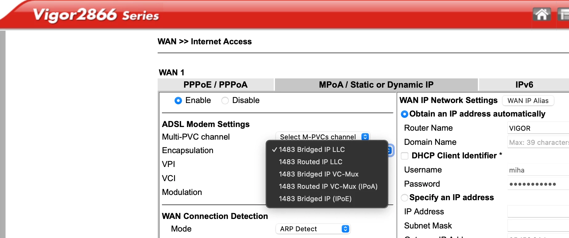Choose Obtain an IP address automatically
The image size is (569, 238).
click(405, 114)
